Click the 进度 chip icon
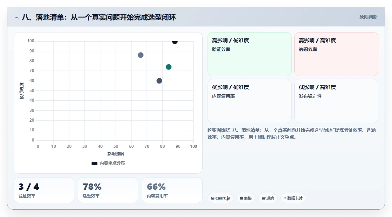 point(264,198)
